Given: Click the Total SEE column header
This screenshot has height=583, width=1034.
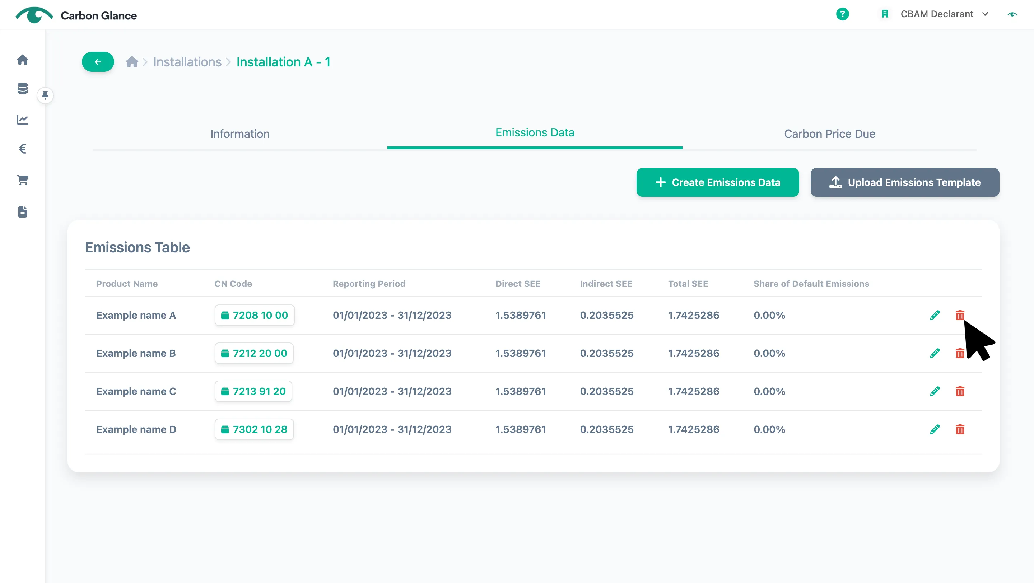Looking at the screenshot, I should click(x=688, y=284).
